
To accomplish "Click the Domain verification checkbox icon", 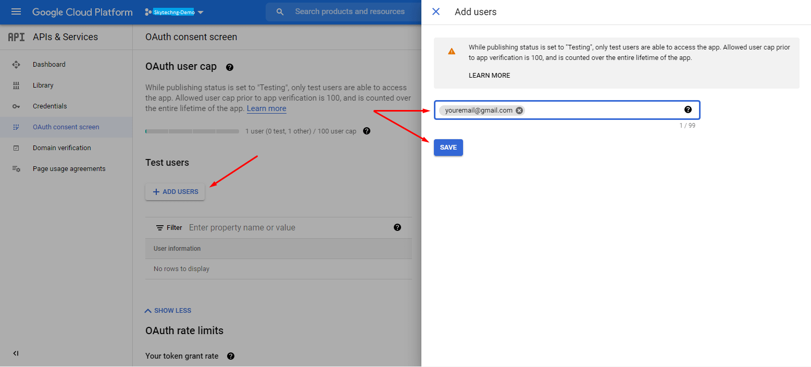I will point(16,148).
